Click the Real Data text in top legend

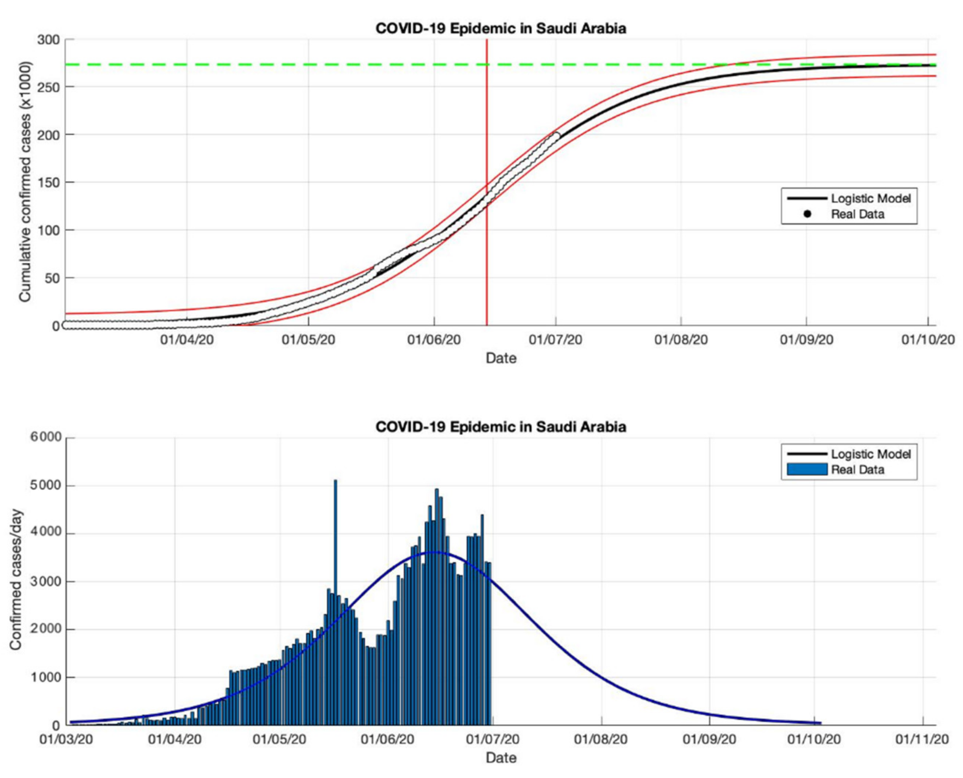pyautogui.click(x=857, y=214)
